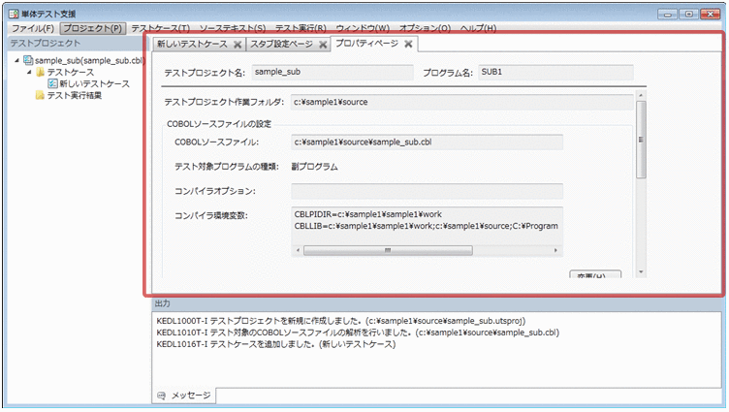Select sample_sub(sample_sub.cbl) in the tree
729x412 pixels.
coord(90,60)
